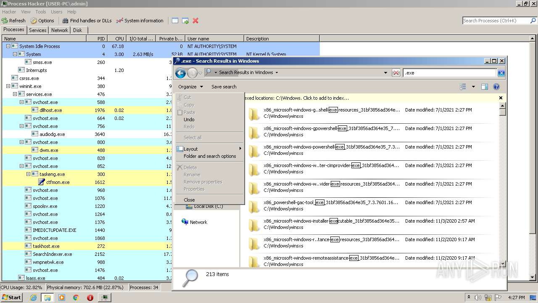This screenshot has height=303, width=538.
Task: Sort by the Description column header
Action: tap(282, 39)
